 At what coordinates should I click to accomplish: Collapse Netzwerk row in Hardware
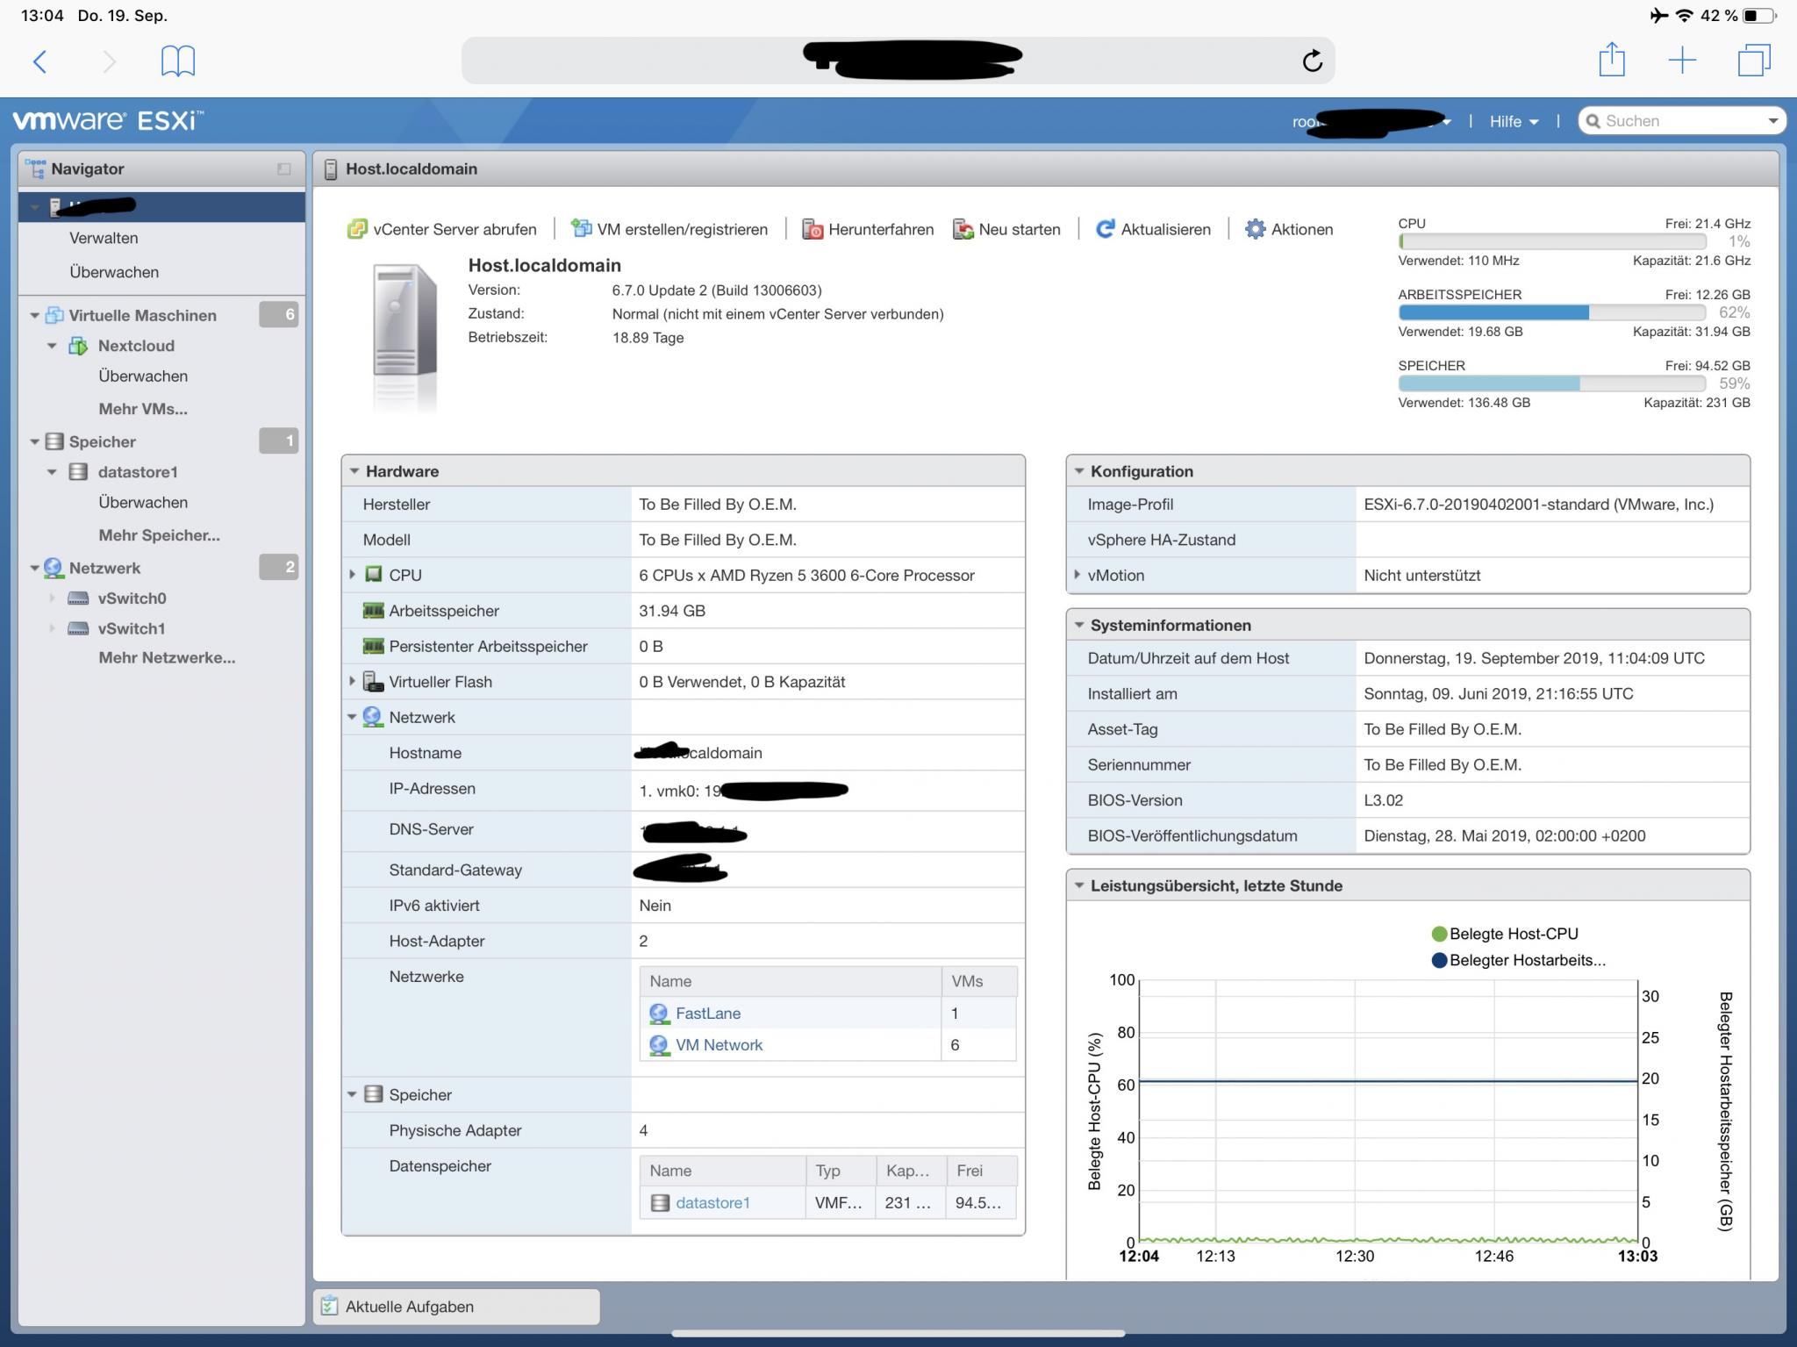click(x=352, y=717)
